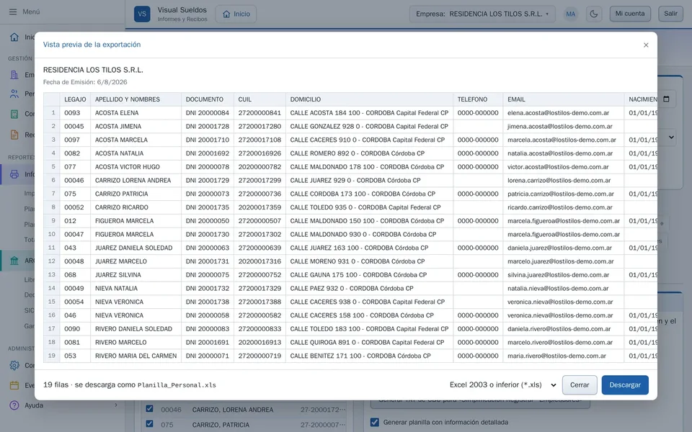Click legajo cell 0081
Image resolution: width=692 pixels, height=432 pixels.
[x=75, y=343]
